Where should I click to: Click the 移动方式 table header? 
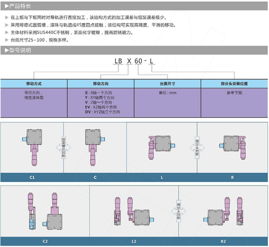(x=34, y=84)
